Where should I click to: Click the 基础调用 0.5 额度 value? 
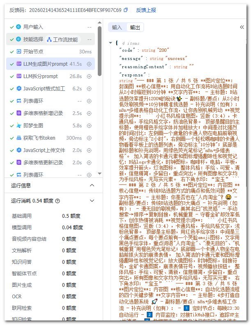[x=71, y=216]
